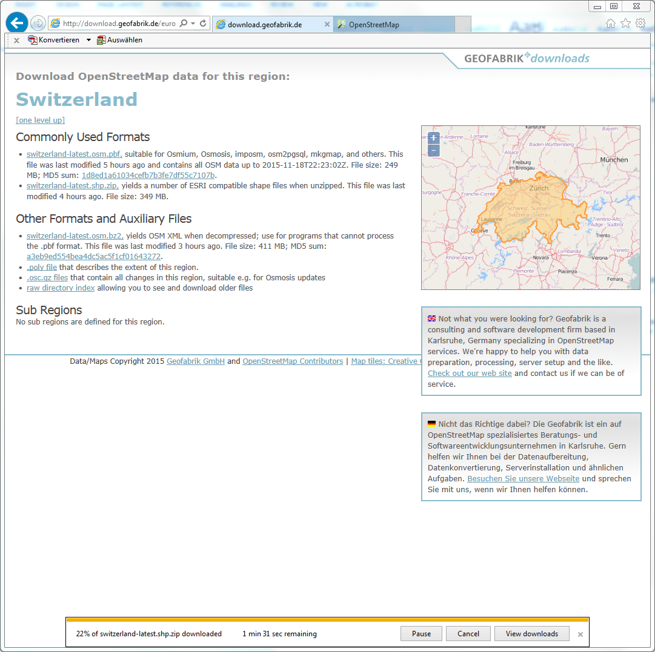Open the Konvertieren dropdown arrow
Image resolution: width=655 pixels, height=652 pixels.
pos(88,40)
